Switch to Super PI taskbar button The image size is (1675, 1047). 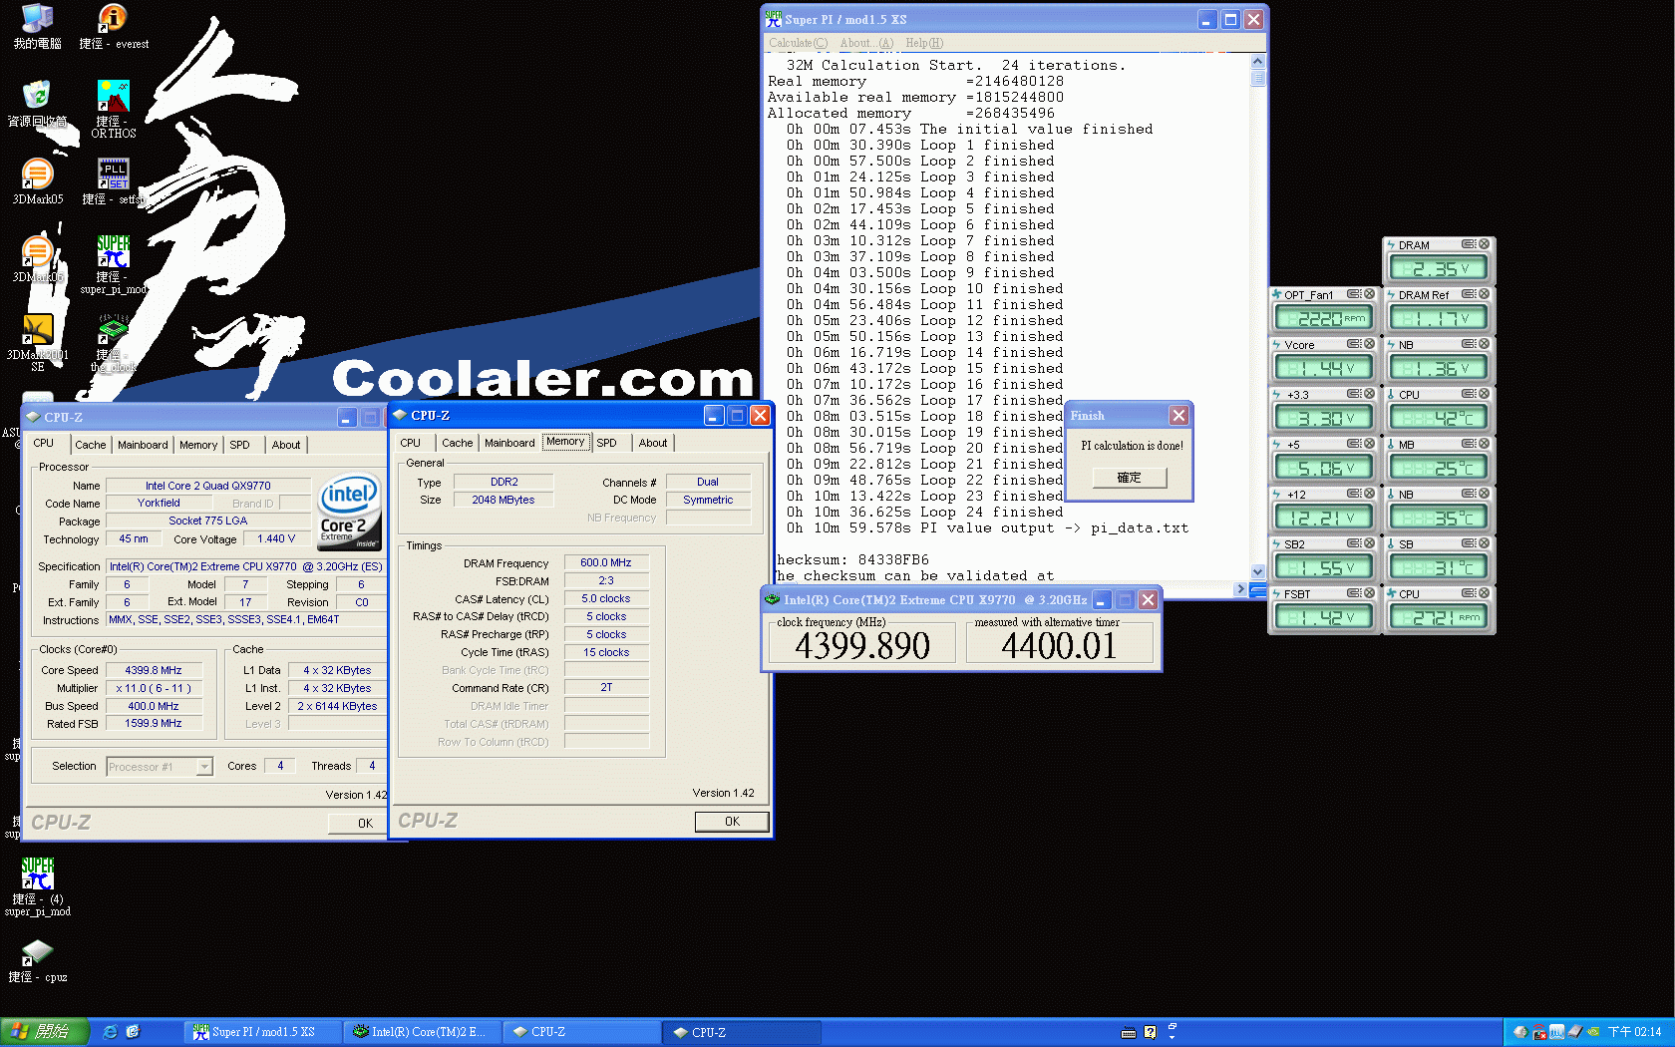click(x=262, y=1032)
